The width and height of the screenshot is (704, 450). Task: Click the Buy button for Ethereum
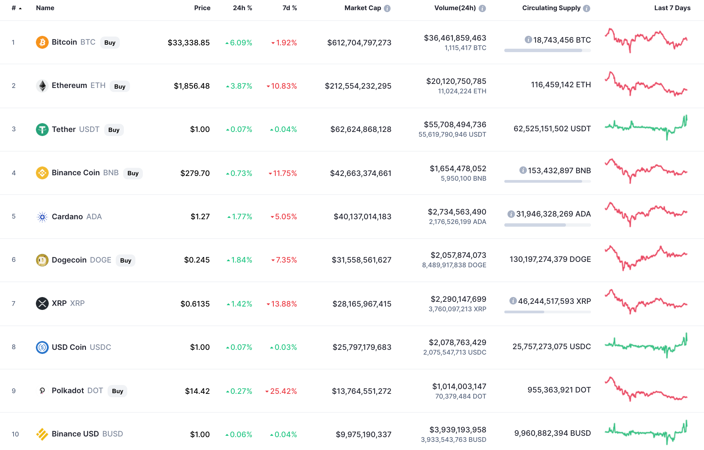tap(120, 86)
